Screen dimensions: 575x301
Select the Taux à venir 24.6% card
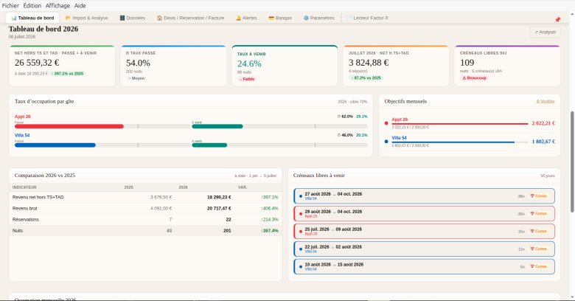point(285,66)
